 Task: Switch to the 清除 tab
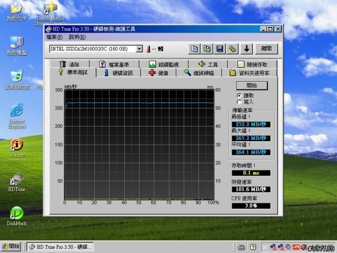(x=70, y=64)
